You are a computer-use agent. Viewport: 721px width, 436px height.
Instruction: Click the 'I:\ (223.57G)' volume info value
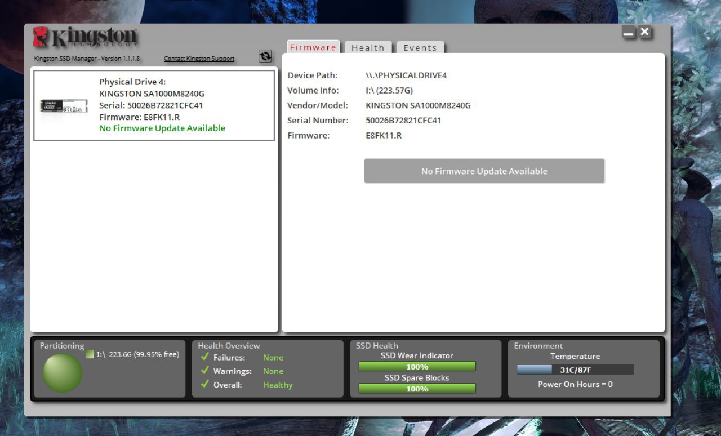(389, 90)
